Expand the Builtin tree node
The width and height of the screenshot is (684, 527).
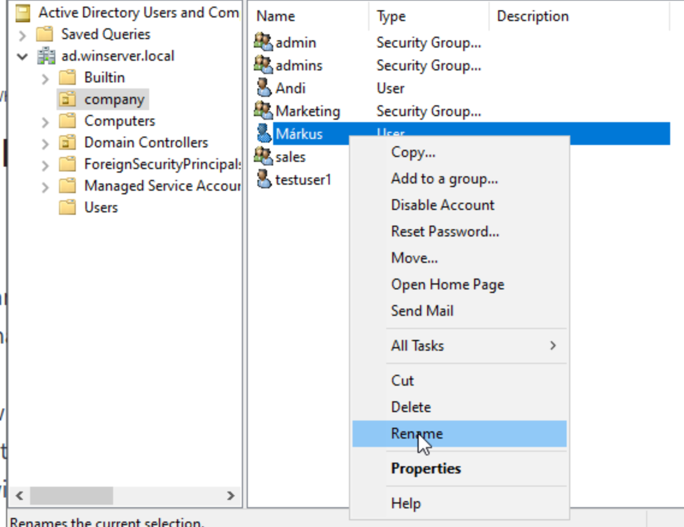click(x=45, y=78)
